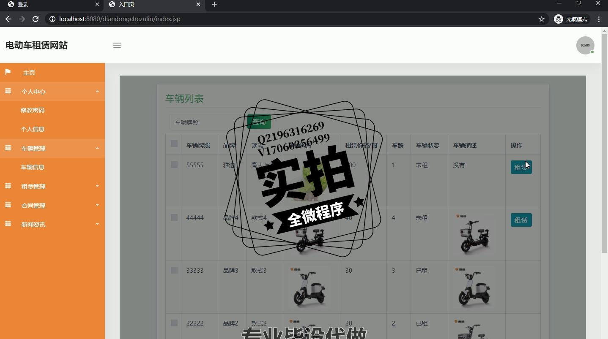This screenshot has width=608, height=339.
Task: Open a new browser tab
Action: pos(214,5)
